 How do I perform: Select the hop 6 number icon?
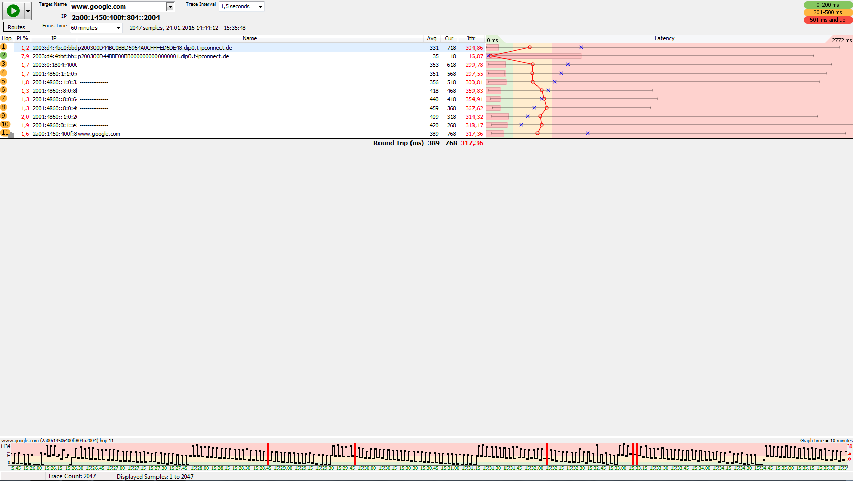point(4,90)
